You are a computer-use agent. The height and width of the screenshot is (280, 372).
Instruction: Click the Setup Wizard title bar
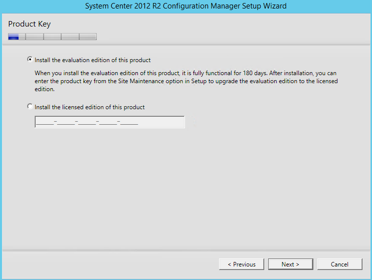point(186,6)
